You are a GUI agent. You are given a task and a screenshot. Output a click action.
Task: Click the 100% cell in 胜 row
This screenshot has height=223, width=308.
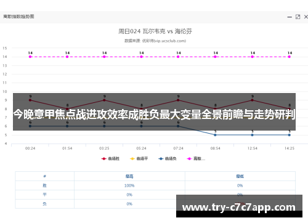[x=129, y=185]
